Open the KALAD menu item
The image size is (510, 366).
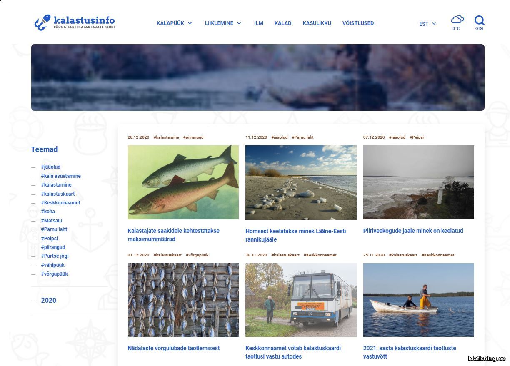point(283,23)
